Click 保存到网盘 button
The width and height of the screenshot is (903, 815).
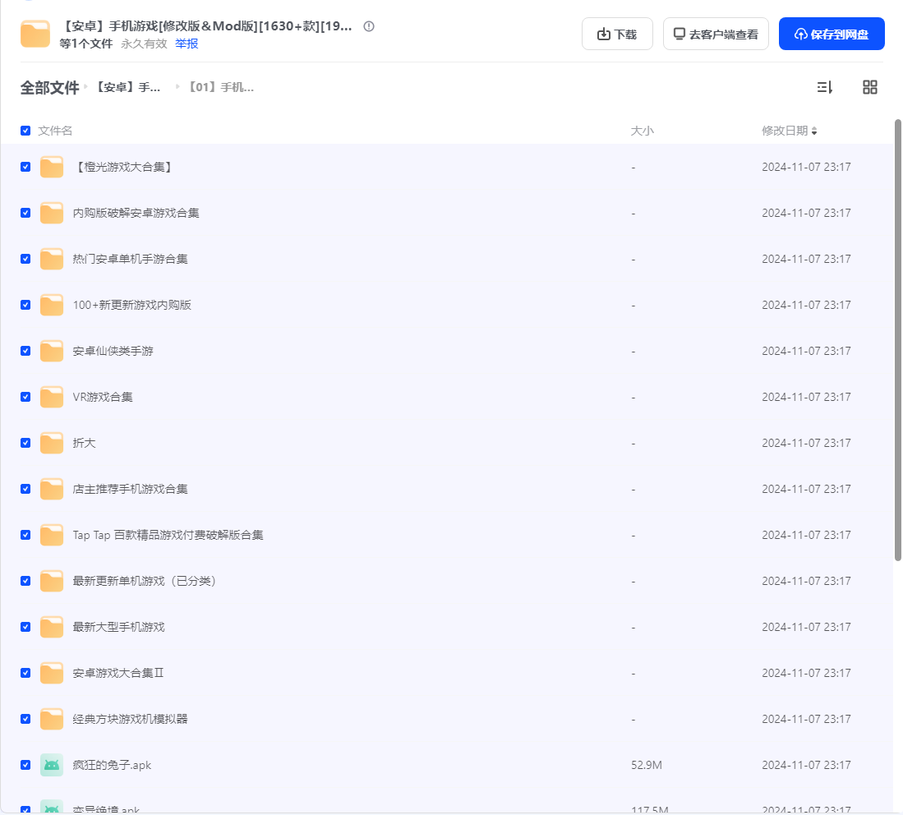point(831,34)
